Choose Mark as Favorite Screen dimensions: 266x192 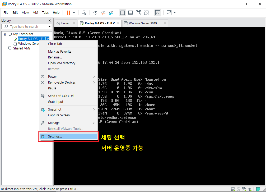click(68, 52)
